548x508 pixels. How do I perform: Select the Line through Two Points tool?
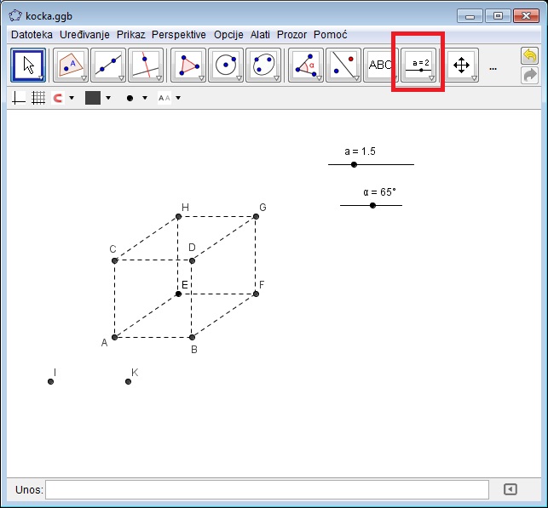pyautogui.click(x=108, y=66)
